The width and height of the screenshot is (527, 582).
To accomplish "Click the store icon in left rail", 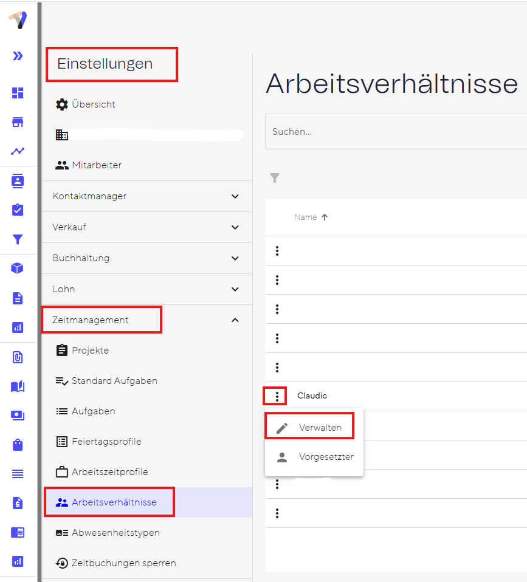I will 18,122.
